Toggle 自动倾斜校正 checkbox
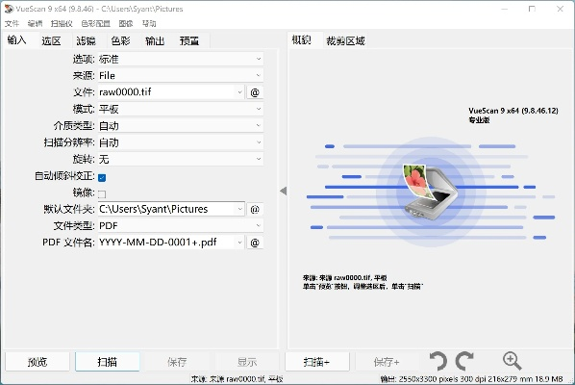575x385 pixels. tap(102, 178)
